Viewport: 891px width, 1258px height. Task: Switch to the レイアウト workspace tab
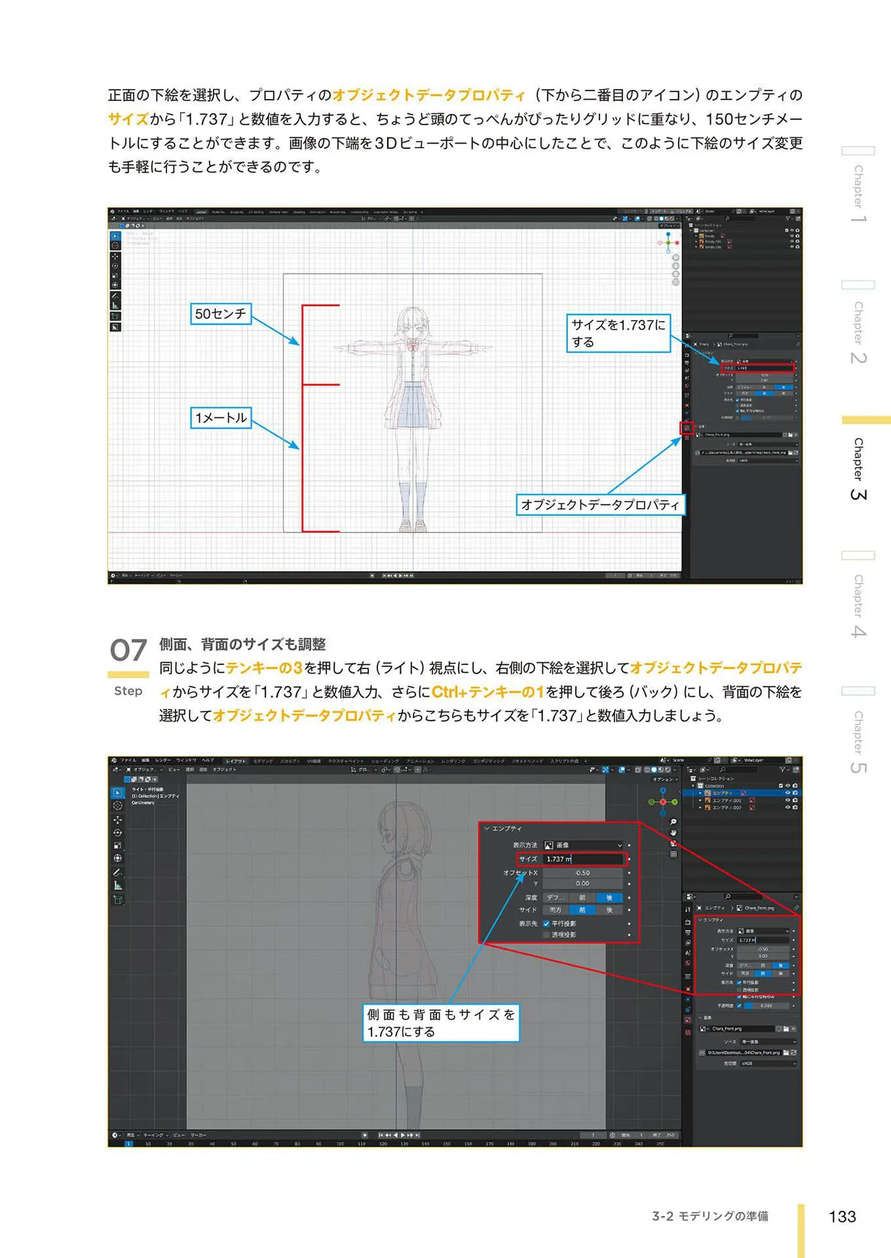[x=236, y=761]
